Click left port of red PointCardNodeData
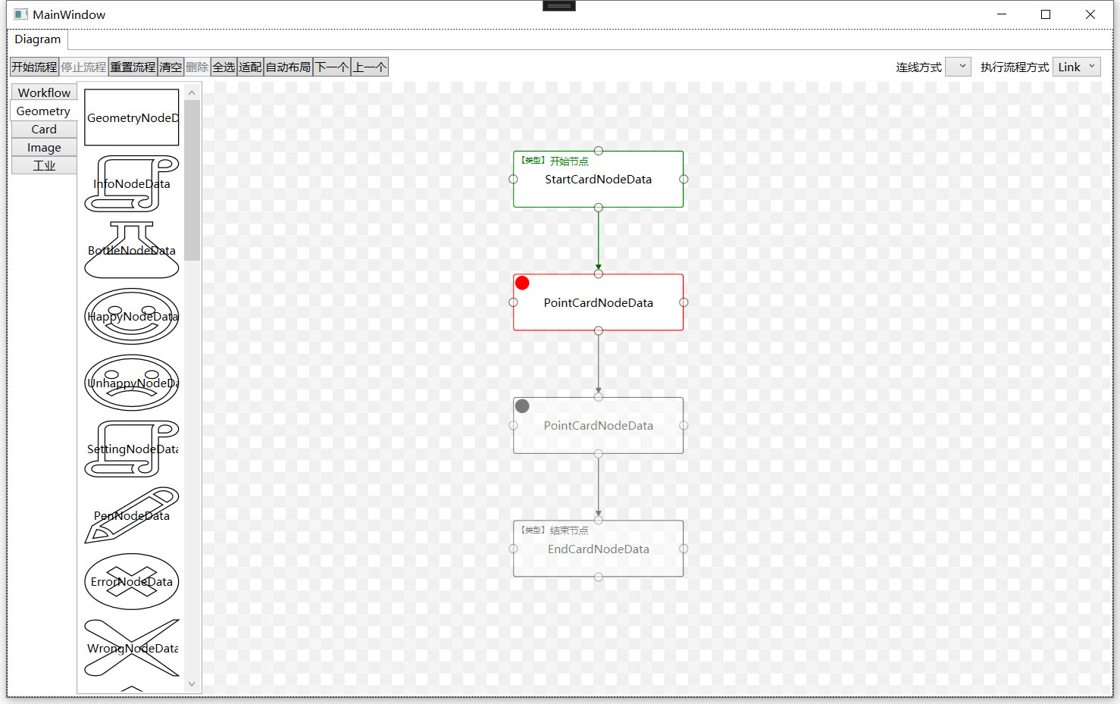 point(513,302)
